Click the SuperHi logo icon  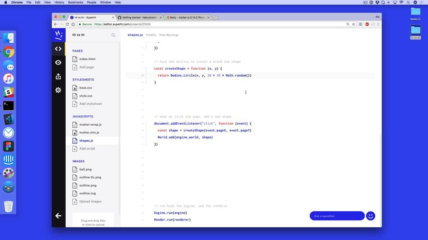point(58,35)
